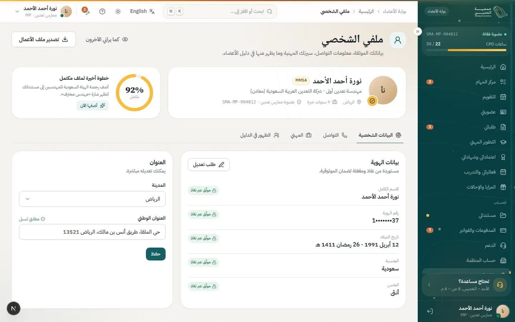This screenshot has height=322, width=515.
Task: Click the N floating button at bottom
Action: pyautogui.click(x=14, y=308)
